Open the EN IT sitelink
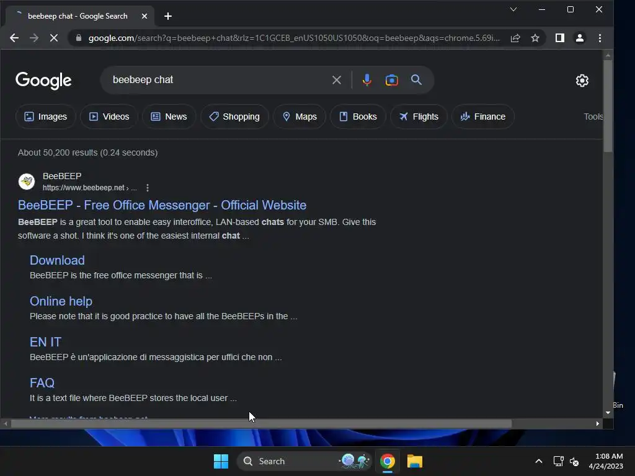The width and height of the screenshot is (635, 476). pyautogui.click(x=45, y=342)
